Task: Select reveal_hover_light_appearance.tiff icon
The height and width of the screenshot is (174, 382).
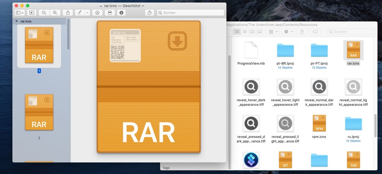Action: pos(285,87)
